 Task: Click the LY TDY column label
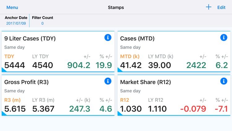pyautogui.click(x=41, y=56)
